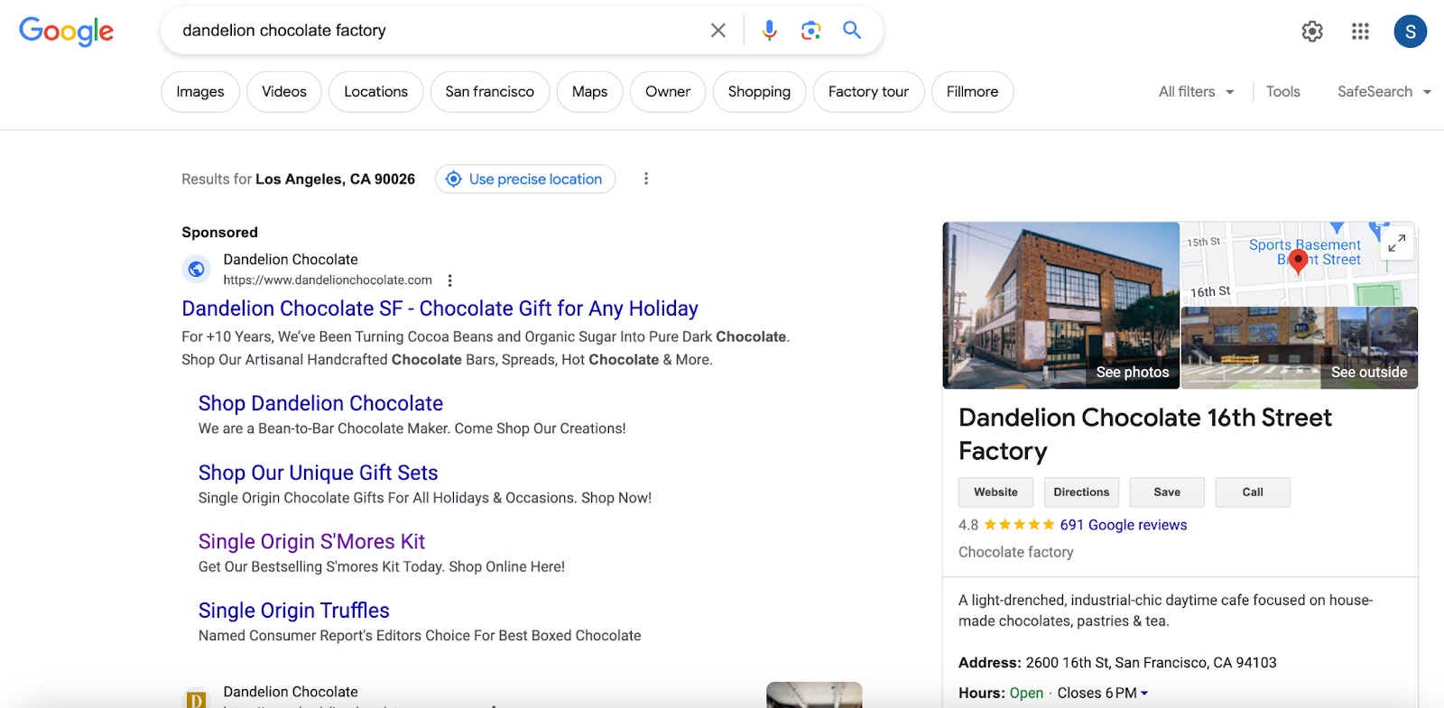Click the Call button

1253,492
